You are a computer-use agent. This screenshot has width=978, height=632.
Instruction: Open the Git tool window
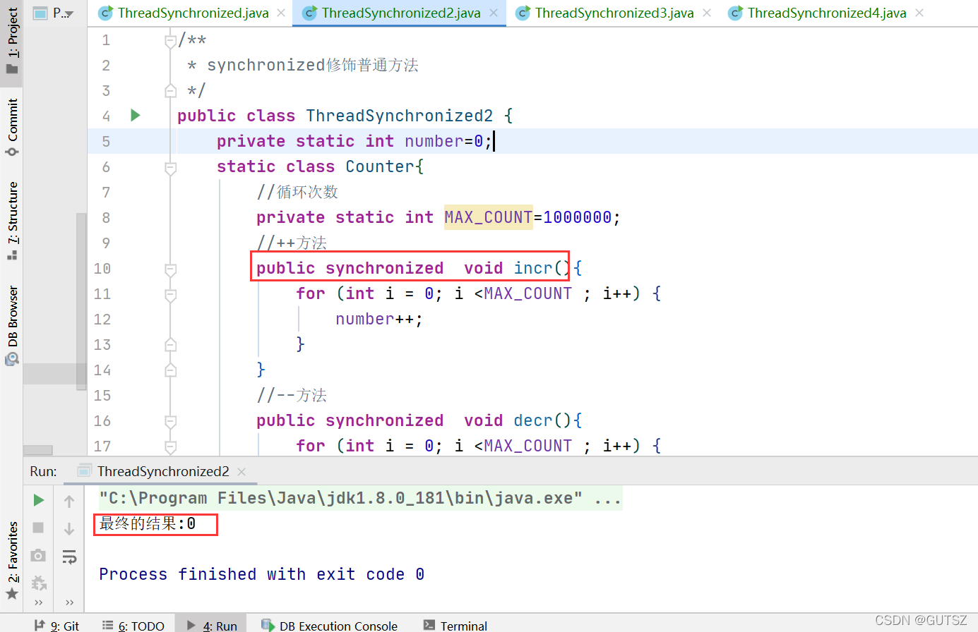click(57, 625)
